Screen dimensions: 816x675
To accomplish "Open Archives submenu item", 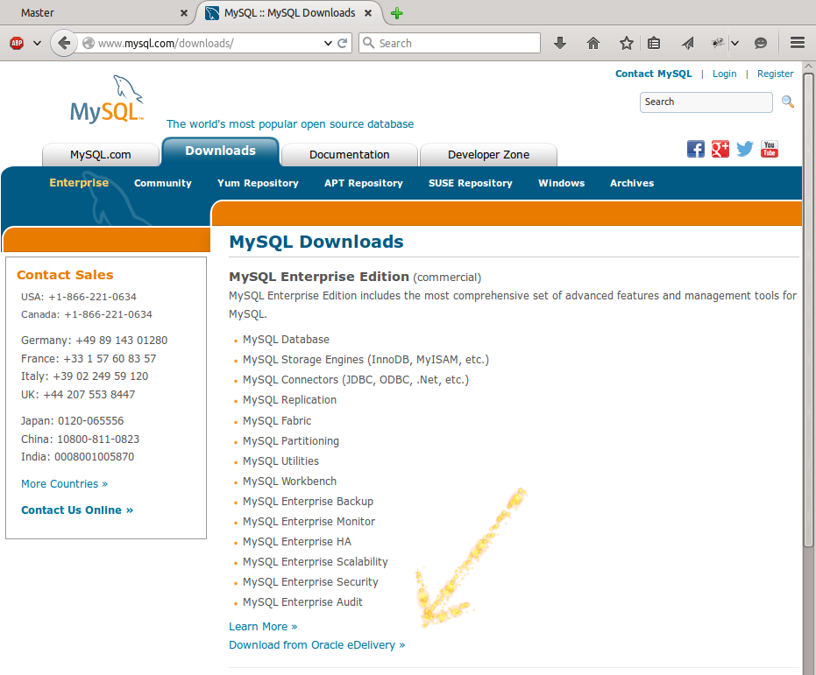I will pos(632,183).
